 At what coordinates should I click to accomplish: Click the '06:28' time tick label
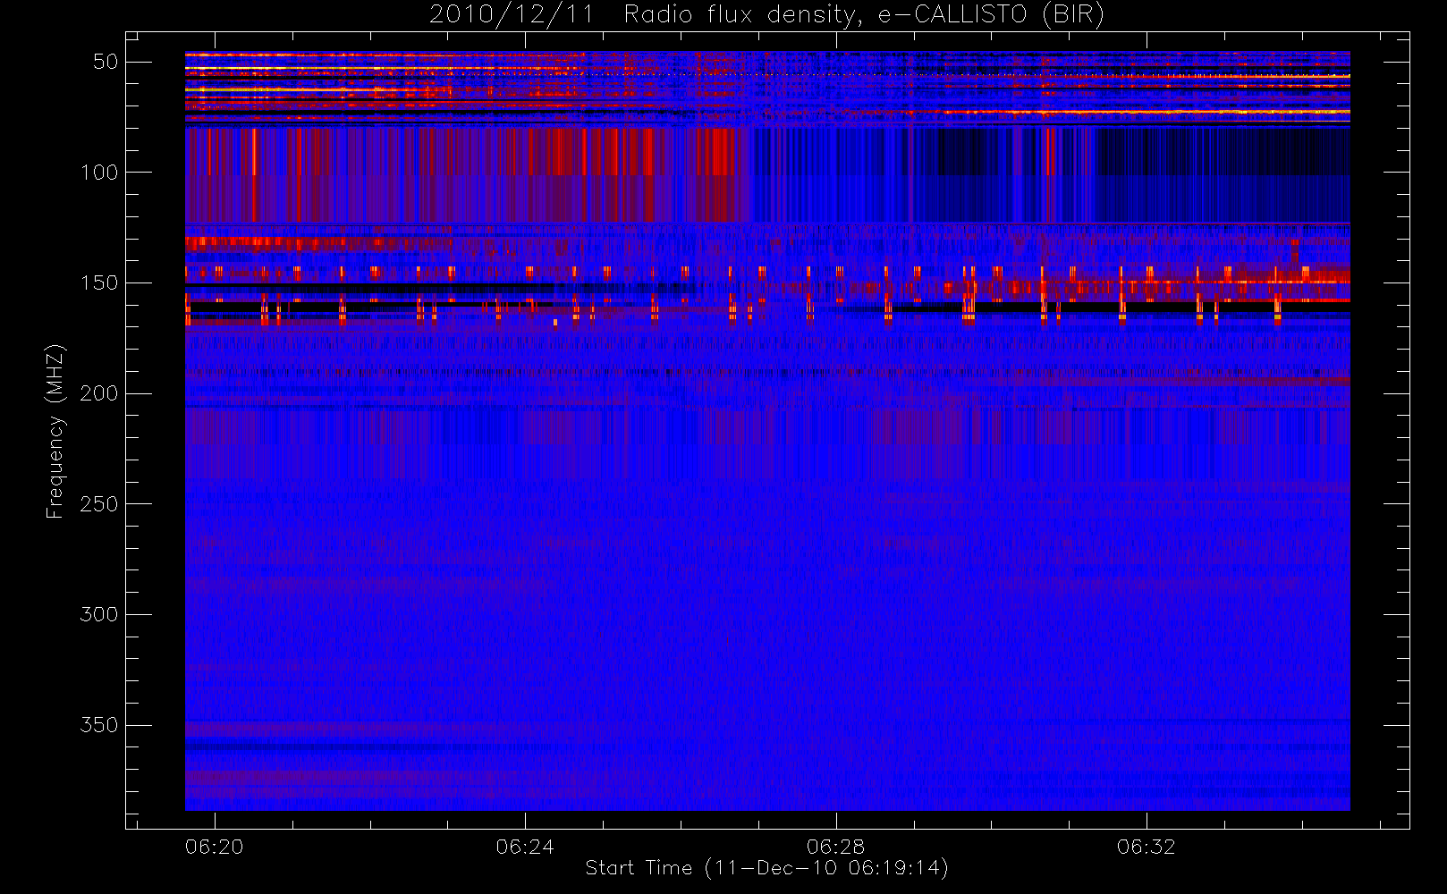coord(835,847)
